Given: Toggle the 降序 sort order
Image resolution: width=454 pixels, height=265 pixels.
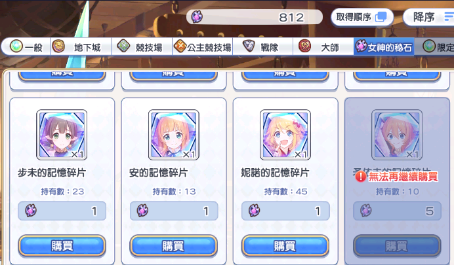Looking at the screenshot, I should [428, 17].
